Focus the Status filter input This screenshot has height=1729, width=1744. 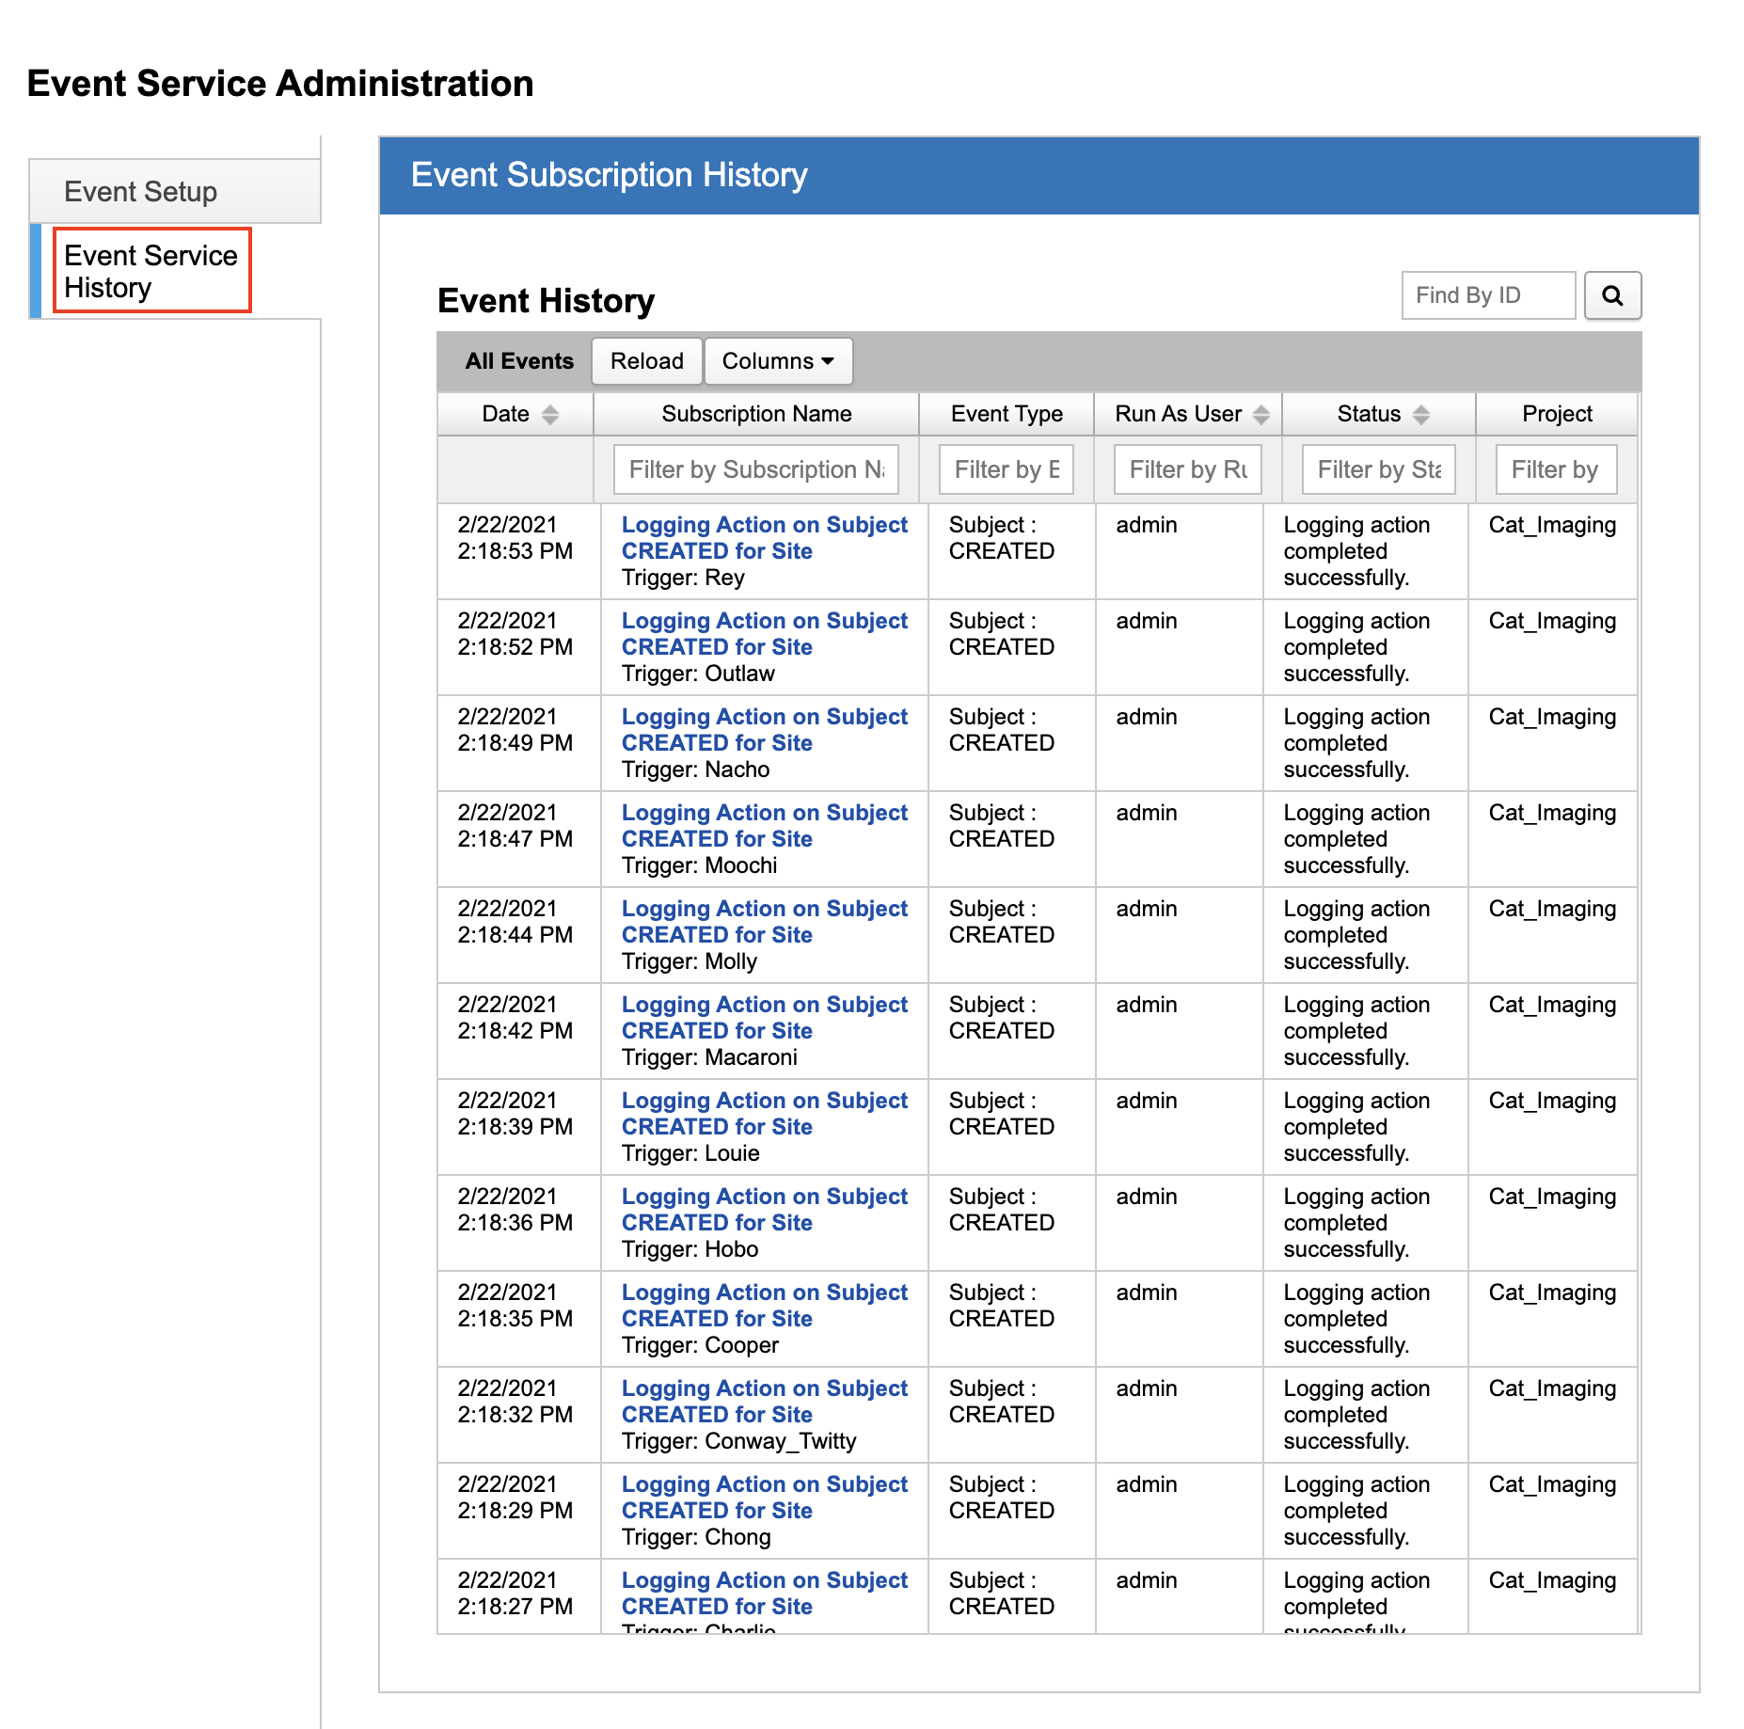[1378, 469]
